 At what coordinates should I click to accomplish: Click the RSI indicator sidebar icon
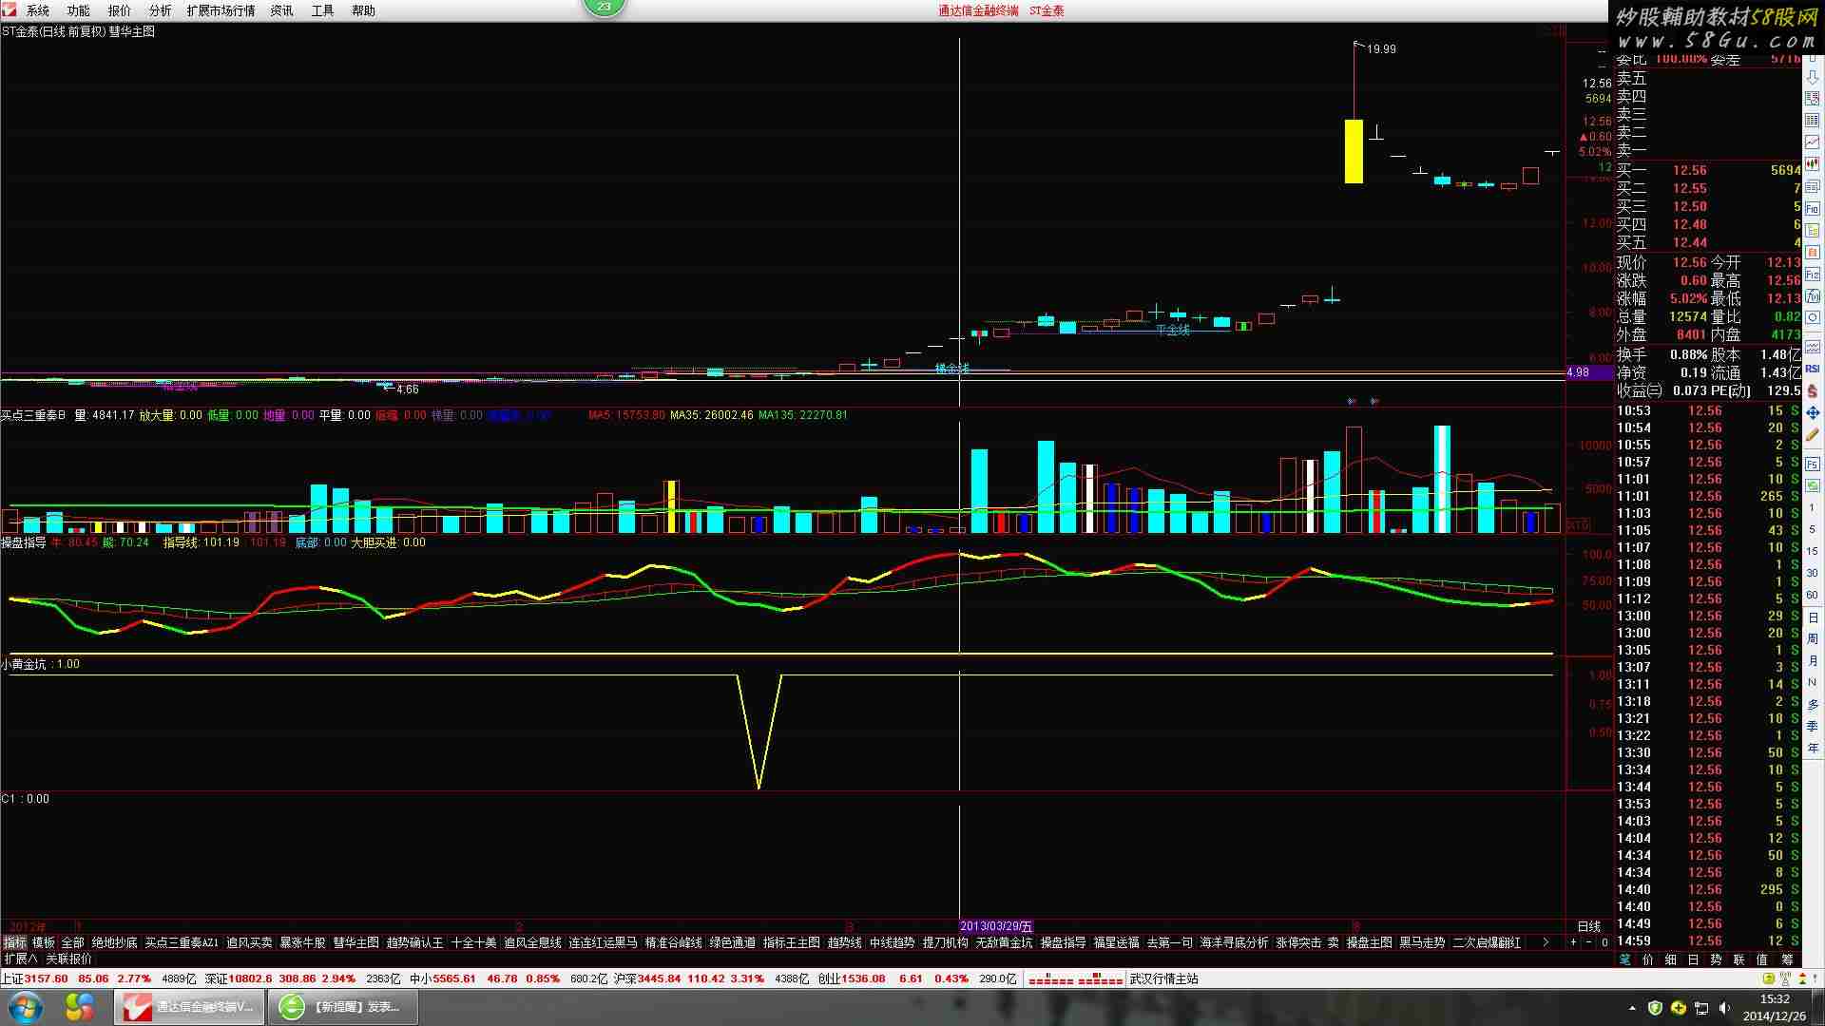click(1813, 369)
